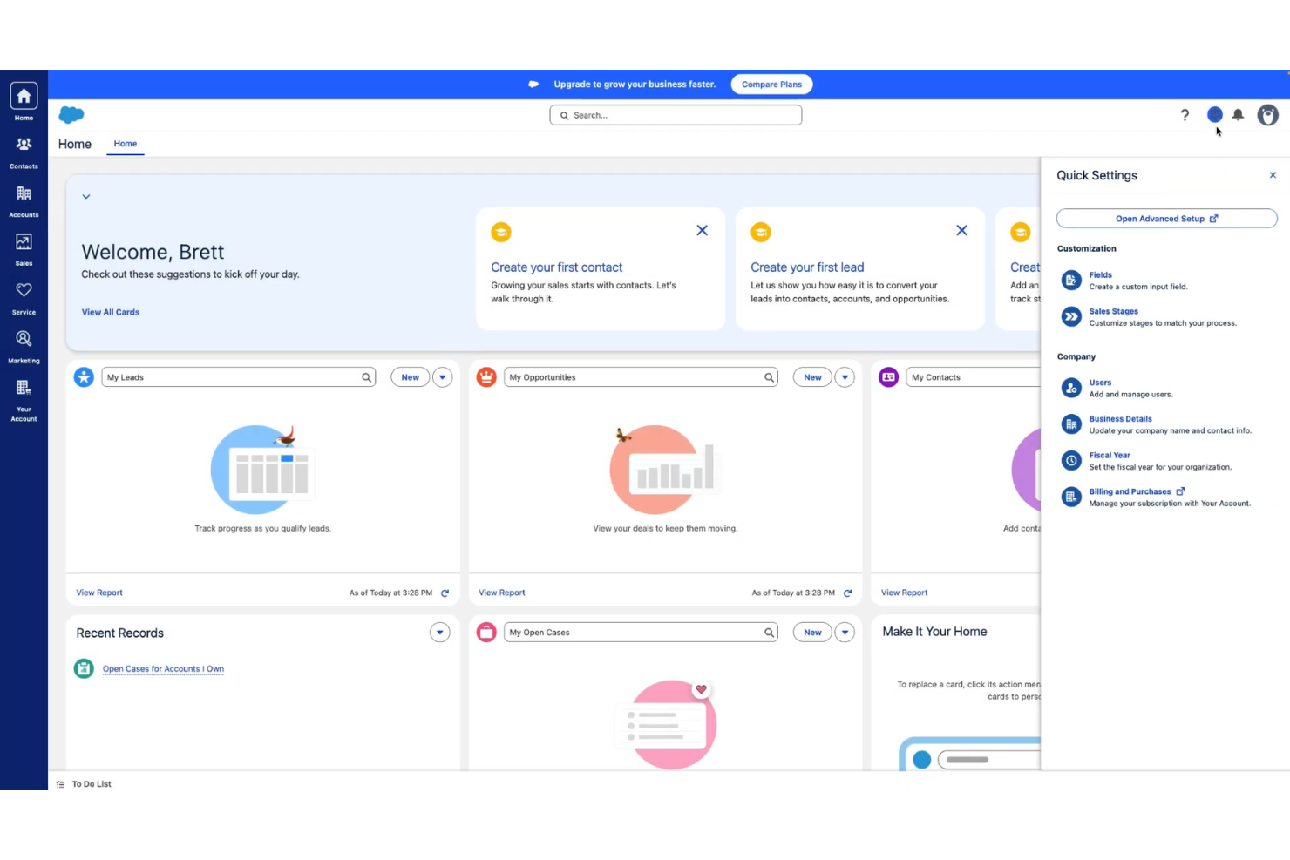Click the Compare Plans button
This screenshot has height=860, width=1290.
[x=771, y=84]
